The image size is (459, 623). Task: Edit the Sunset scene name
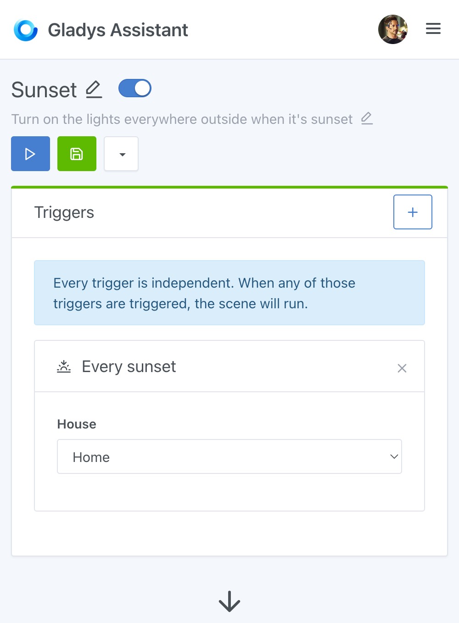coord(94,89)
